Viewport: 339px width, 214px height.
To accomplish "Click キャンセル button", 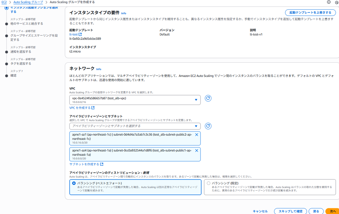I will click(x=260, y=211).
